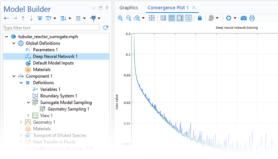Toggle show more options eye icon

coord(40,18)
